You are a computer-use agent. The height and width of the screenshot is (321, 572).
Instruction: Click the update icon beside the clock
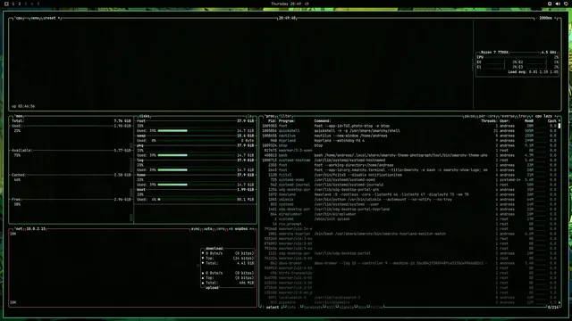[x=307, y=4]
